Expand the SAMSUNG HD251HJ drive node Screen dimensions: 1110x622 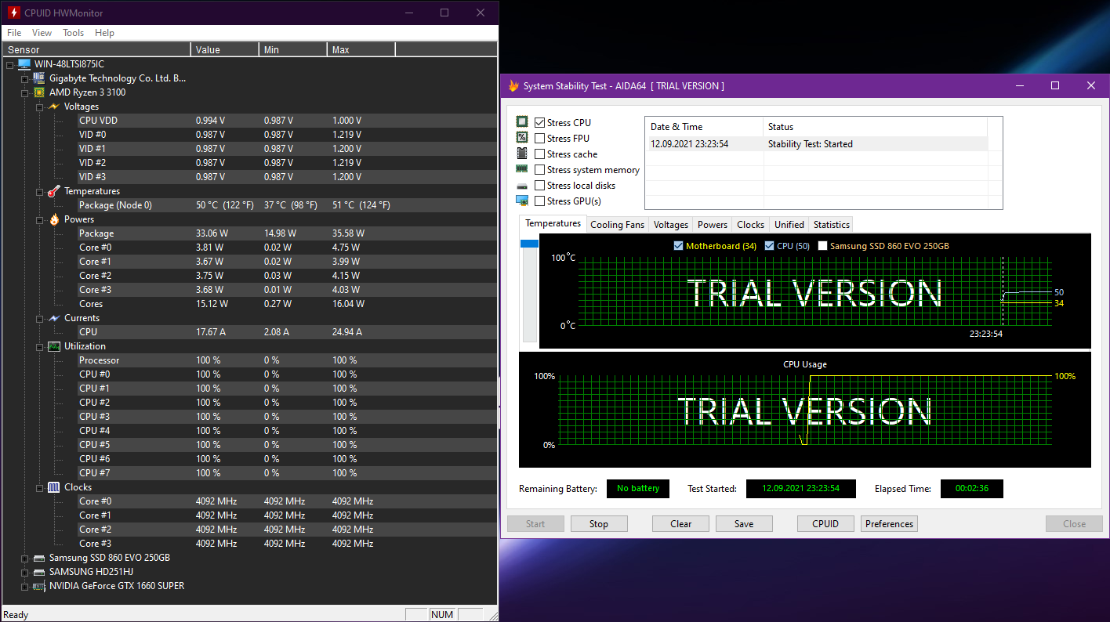(x=24, y=572)
